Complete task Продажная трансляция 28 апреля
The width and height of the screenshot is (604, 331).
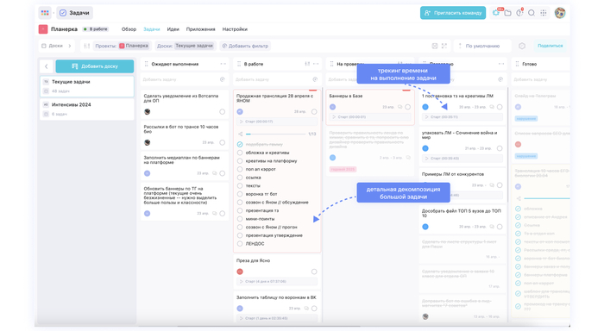tap(314, 111)
